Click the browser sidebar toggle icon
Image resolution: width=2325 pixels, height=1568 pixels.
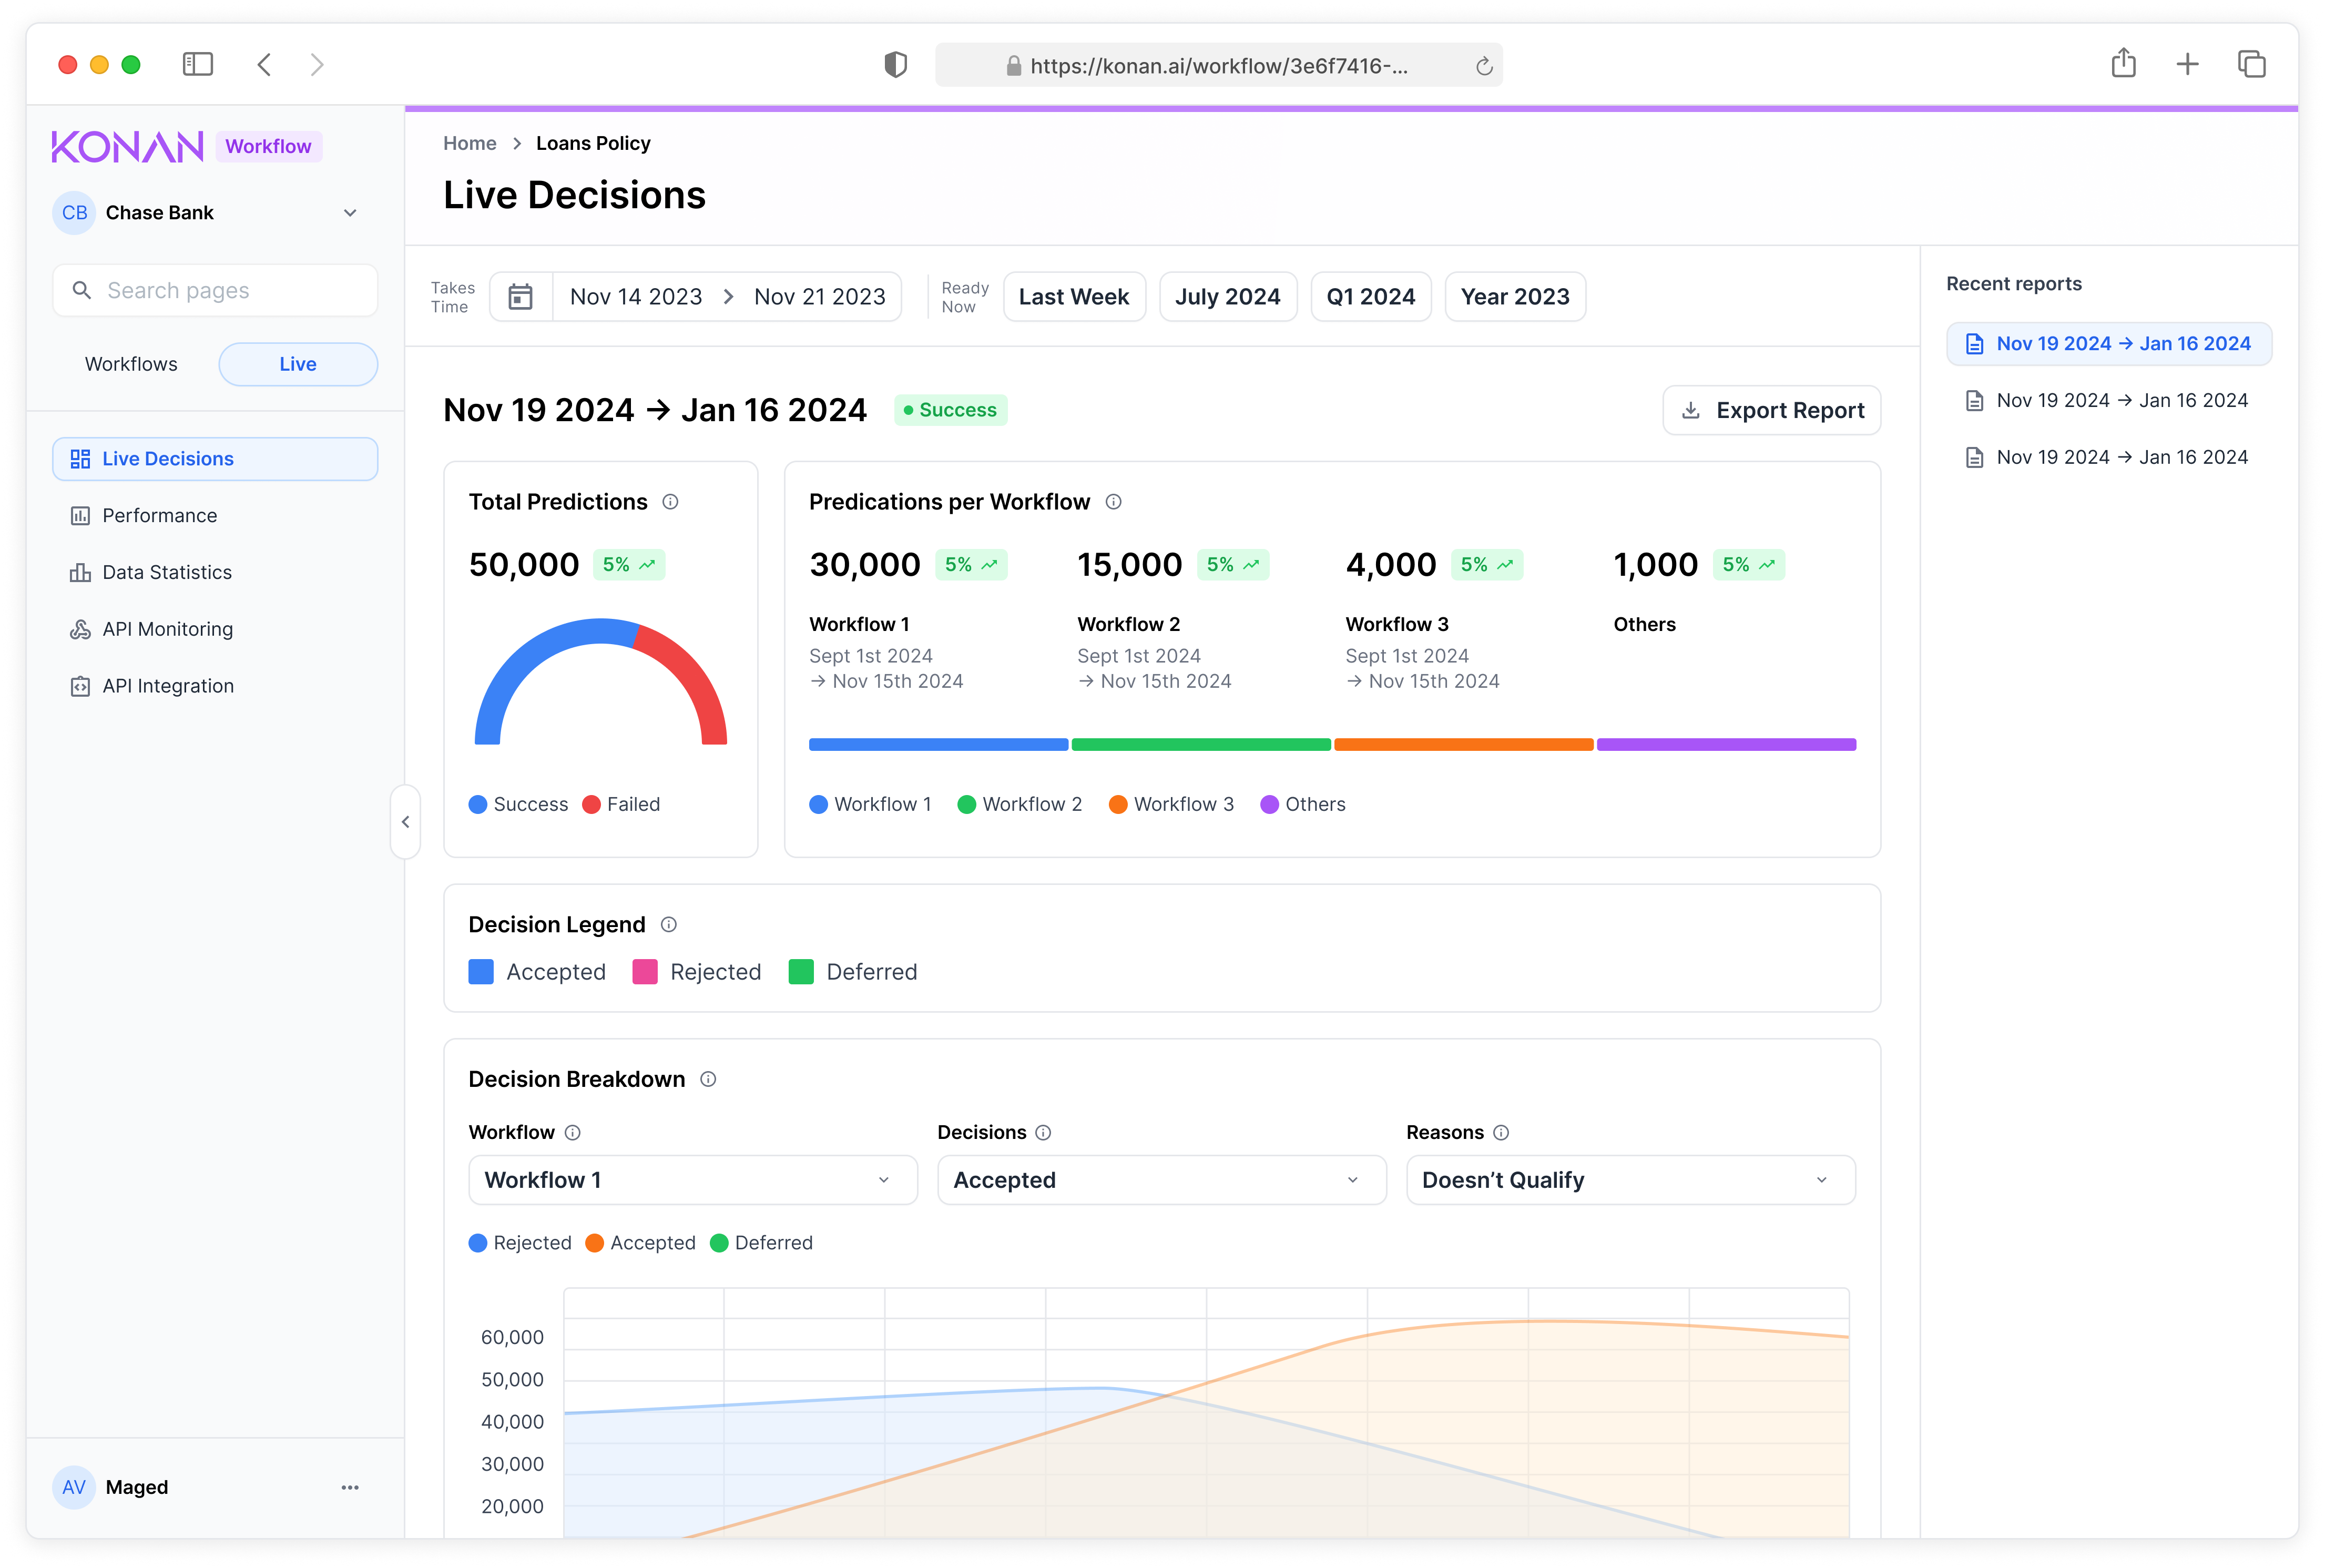(x=198, y=65)
